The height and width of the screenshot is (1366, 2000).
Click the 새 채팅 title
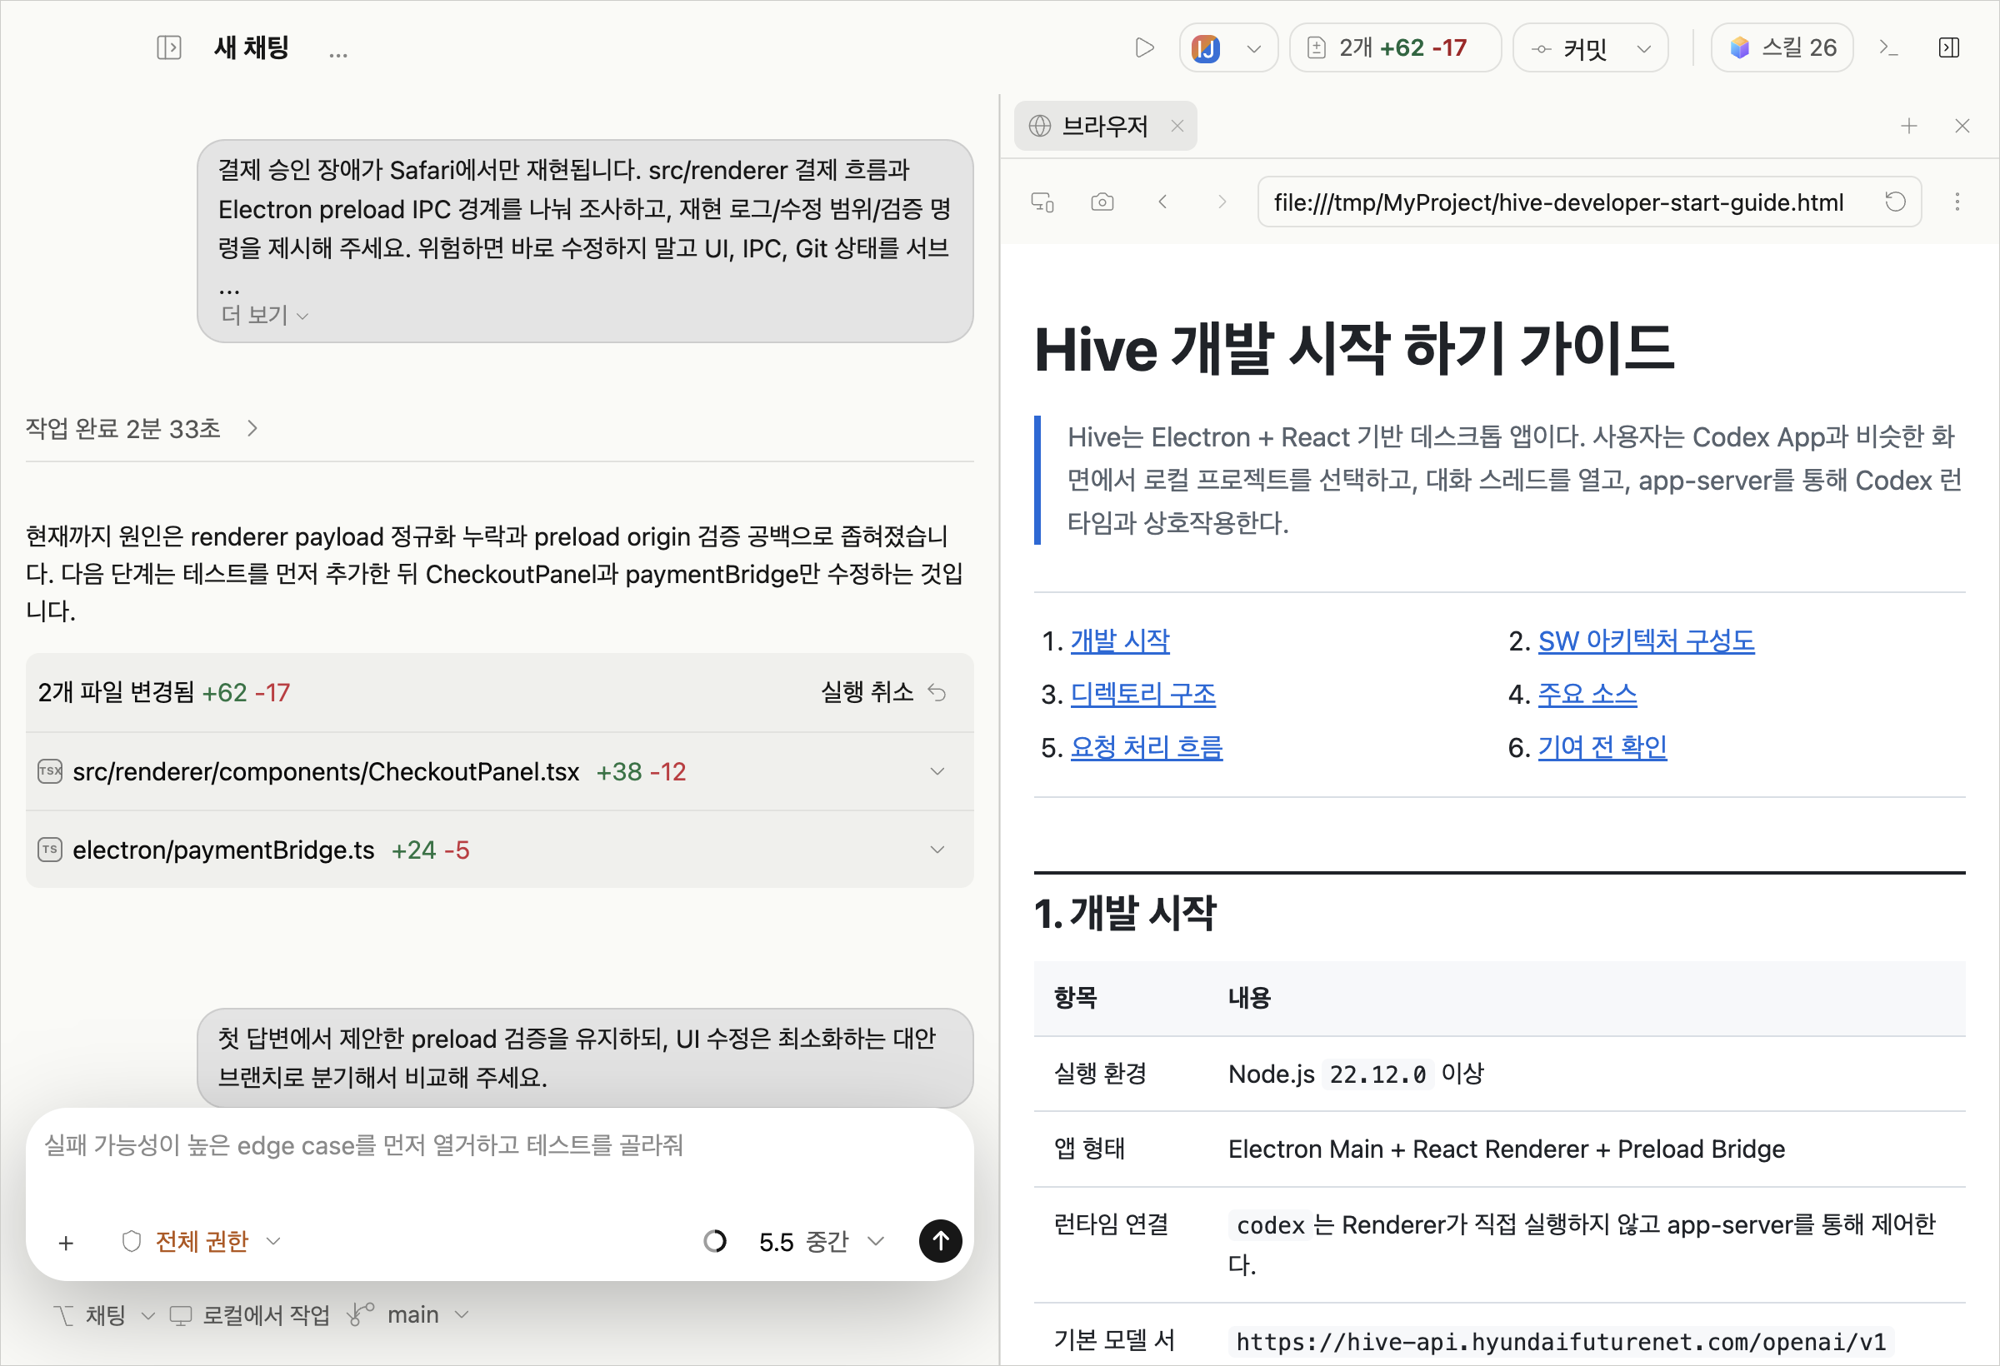tap(252, 47)
